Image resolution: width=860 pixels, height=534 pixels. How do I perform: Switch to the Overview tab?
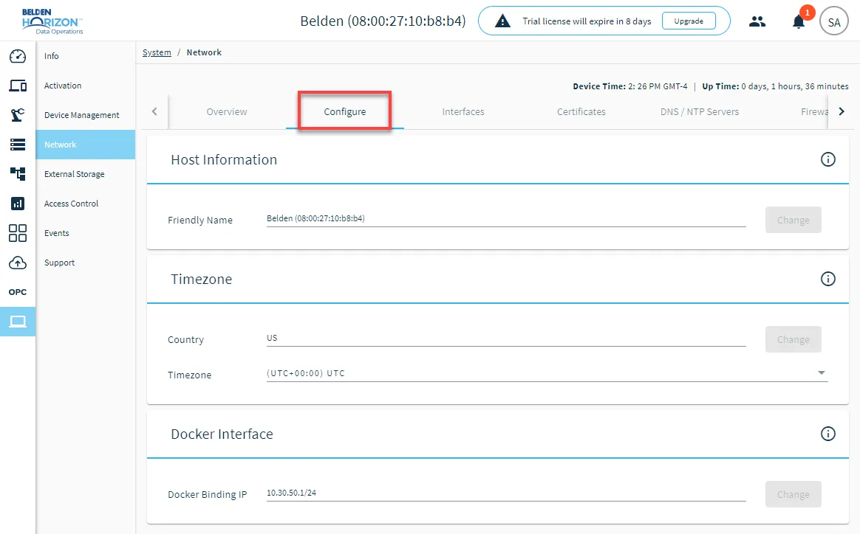[227, 111]
